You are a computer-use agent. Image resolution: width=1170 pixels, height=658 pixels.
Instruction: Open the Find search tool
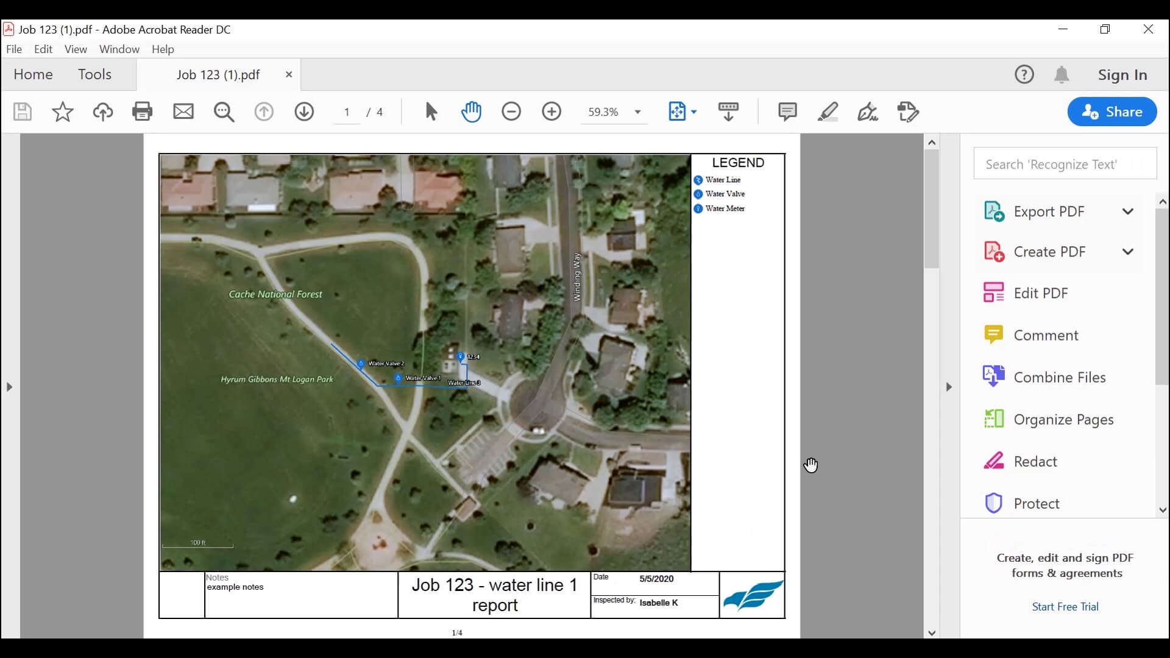tap(224, 112)
